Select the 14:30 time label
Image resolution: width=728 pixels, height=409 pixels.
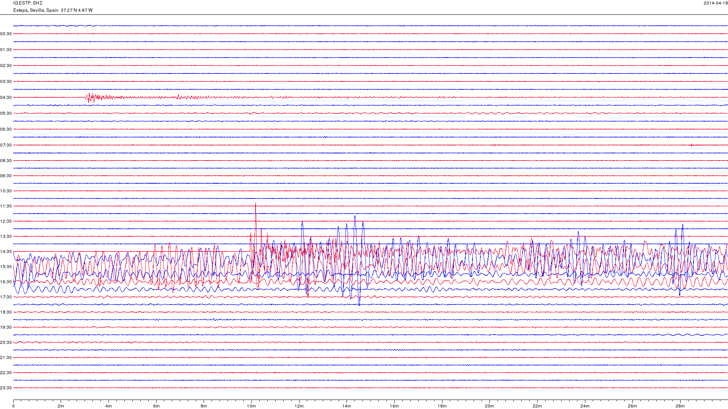[x=6, y=251]
